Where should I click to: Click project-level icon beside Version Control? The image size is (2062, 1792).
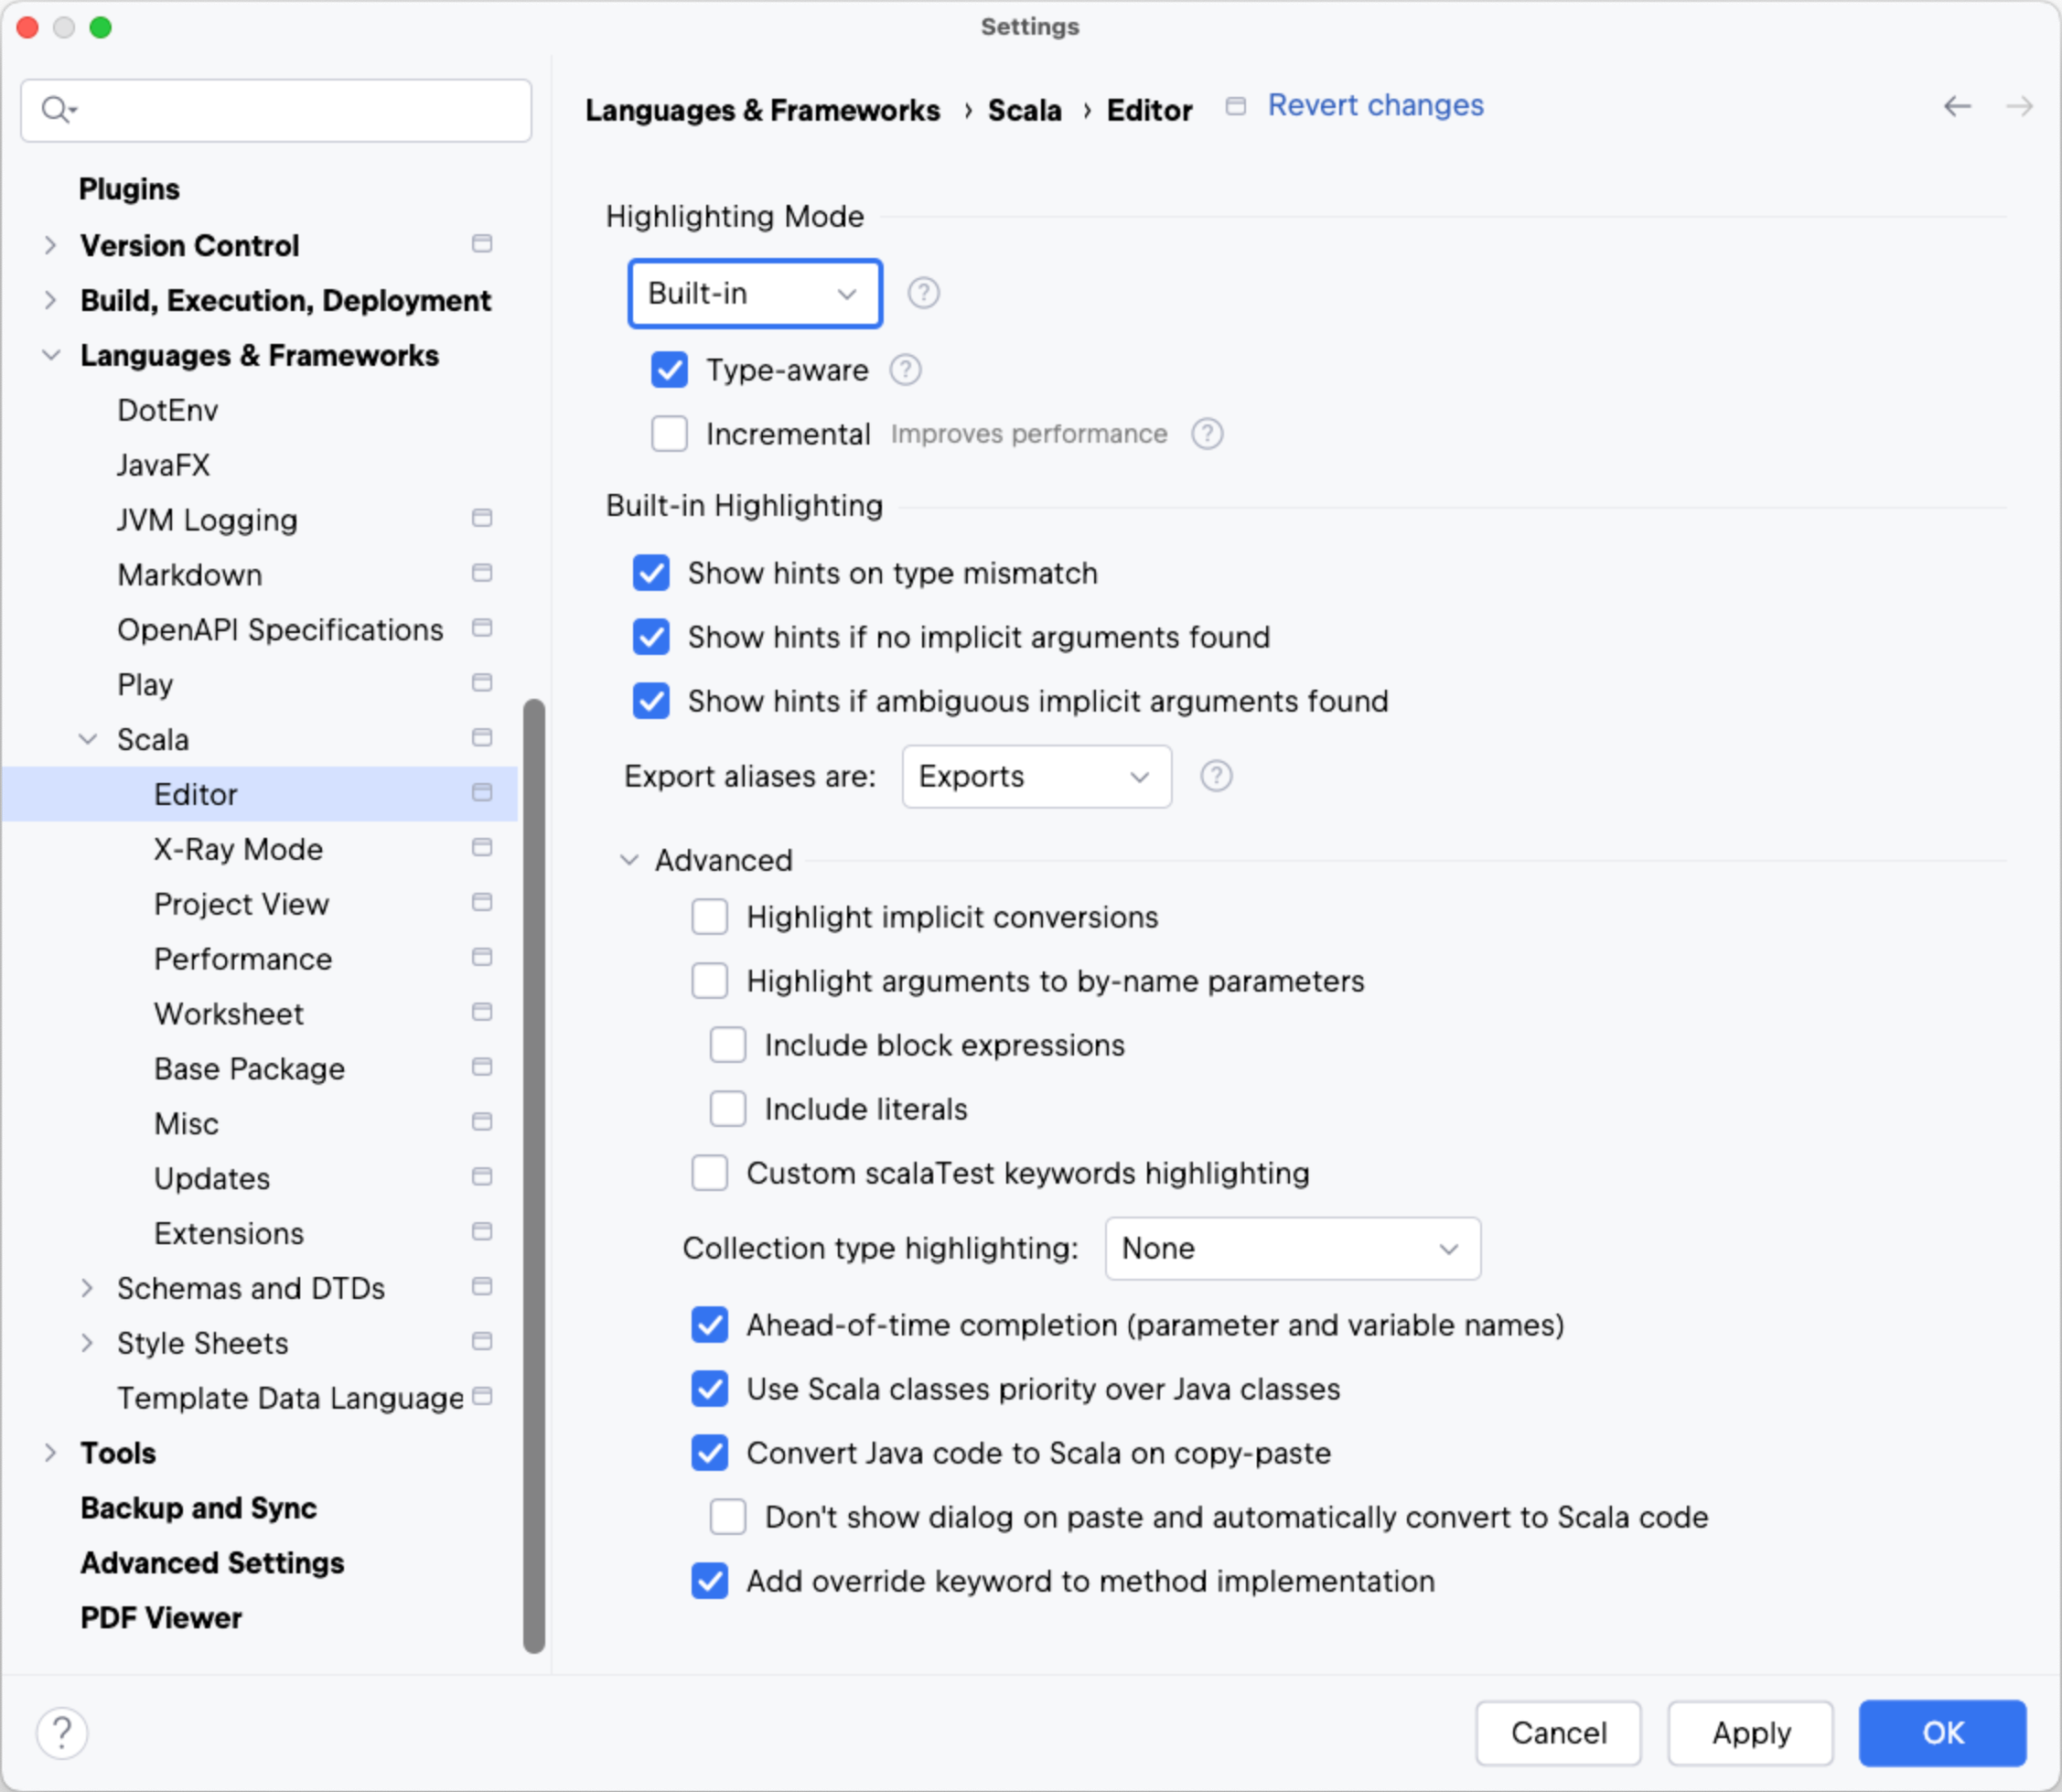coord(482,244)
